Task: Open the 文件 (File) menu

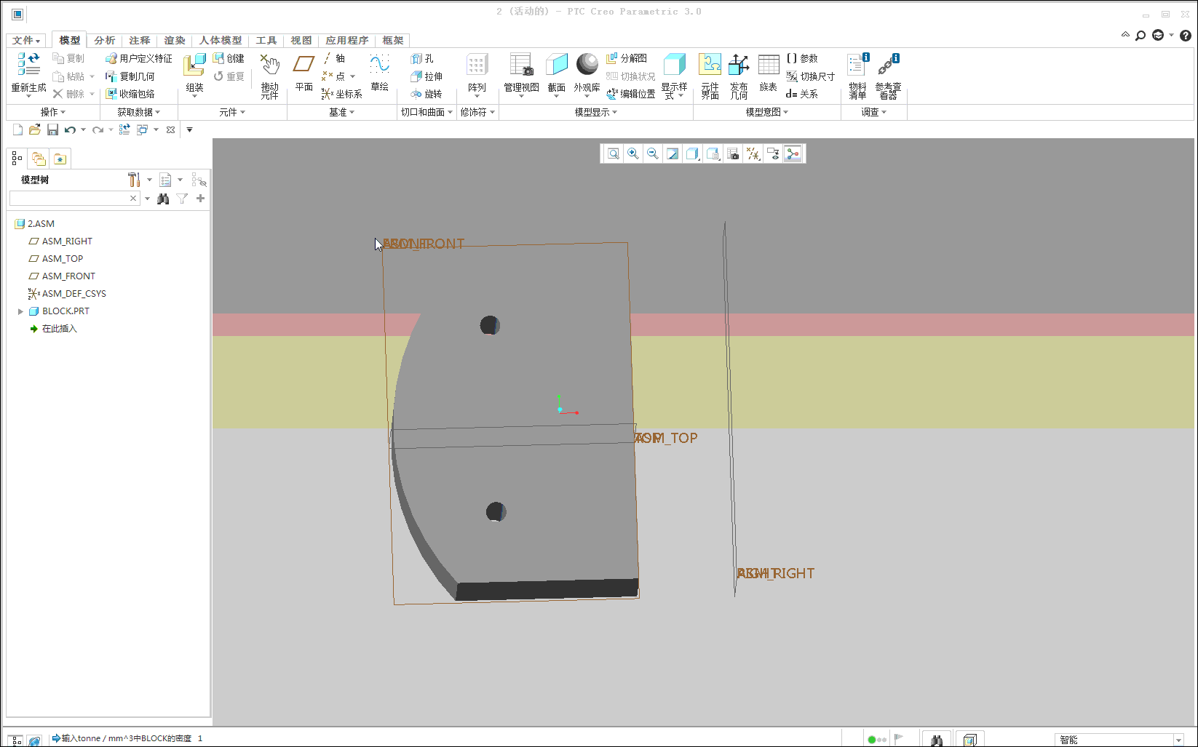Action: [26, 40]
